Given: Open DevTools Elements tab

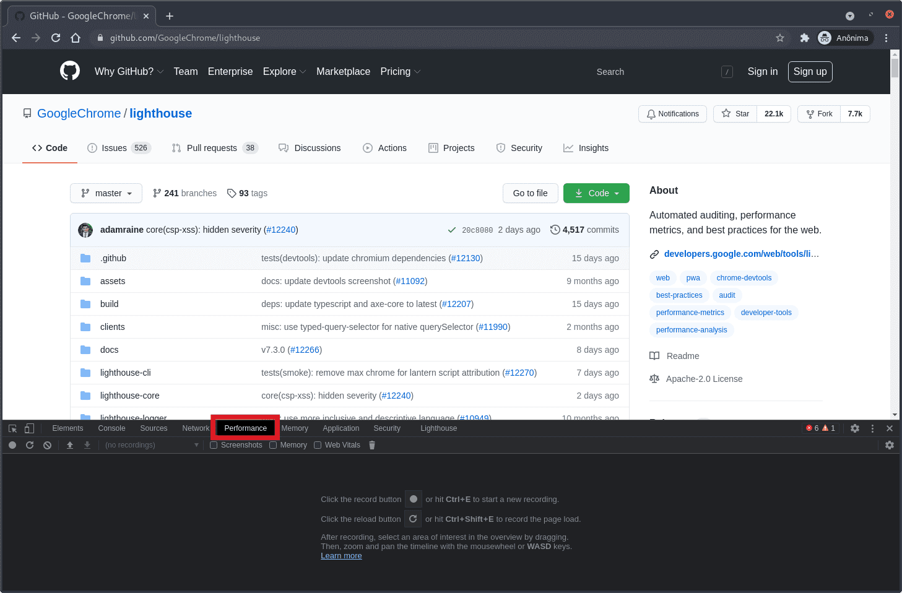Looking at the screenshot, I should click(x=67, y=428).
